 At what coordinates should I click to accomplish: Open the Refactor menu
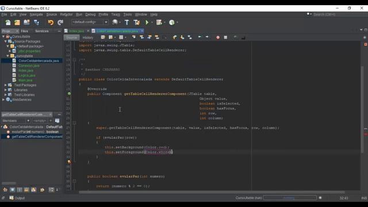(x=66, y=14)
